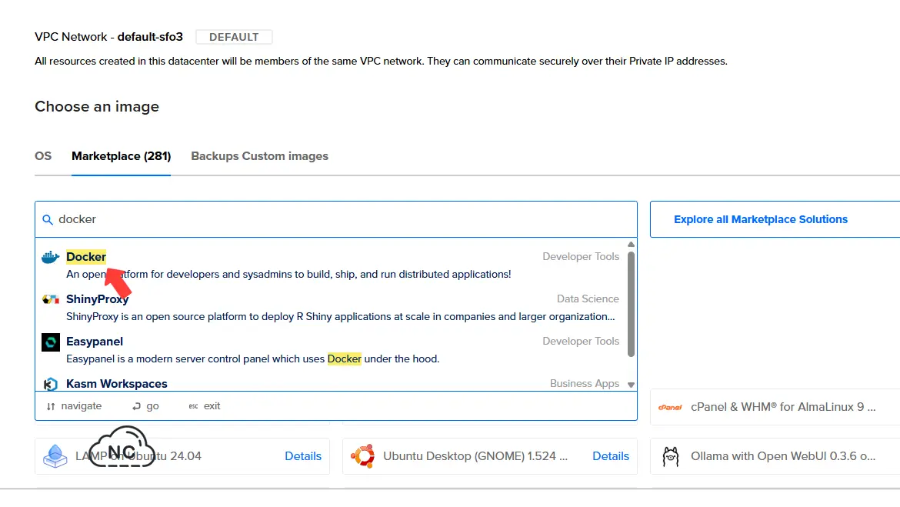900x507 pixels.
Task: Click the Kasm Workspaces logo icon
Action: [x=51, y=384]
